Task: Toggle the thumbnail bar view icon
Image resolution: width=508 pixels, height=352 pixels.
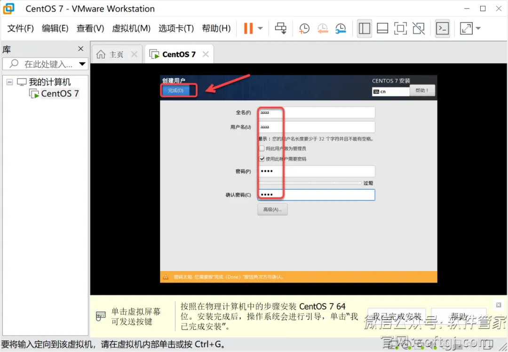Action: pyautogui.click(x=382, y=29)
